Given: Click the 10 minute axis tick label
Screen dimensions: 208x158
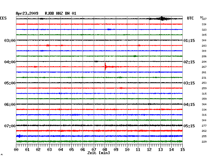Looking at the screenshot, I should tap(127, 149).
